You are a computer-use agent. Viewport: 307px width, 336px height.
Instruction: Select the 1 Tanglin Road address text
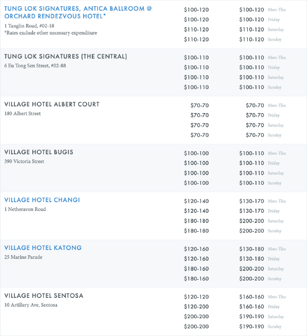pos(29,26)
